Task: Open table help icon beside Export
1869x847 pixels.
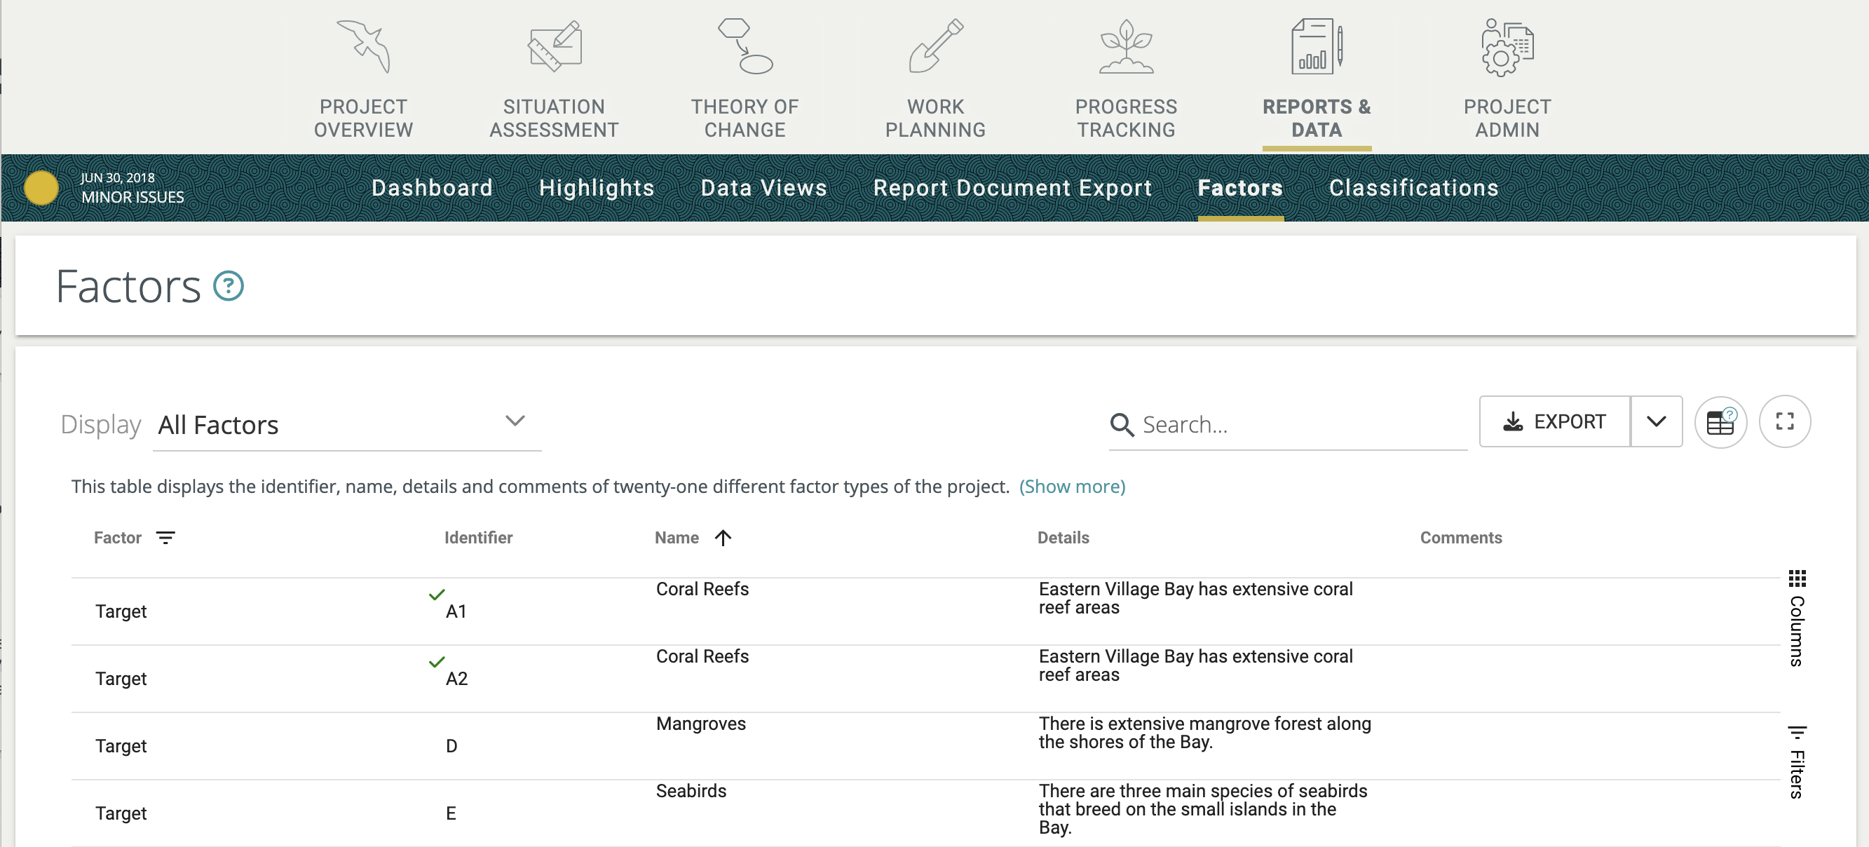Action: point(1720,421)
